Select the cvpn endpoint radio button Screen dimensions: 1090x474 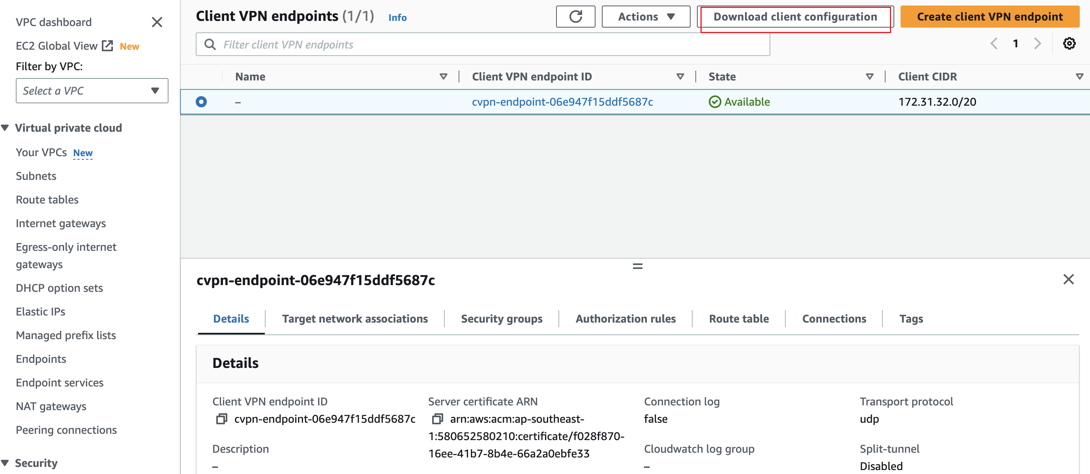pyautogui.click(x=201, y=101)
